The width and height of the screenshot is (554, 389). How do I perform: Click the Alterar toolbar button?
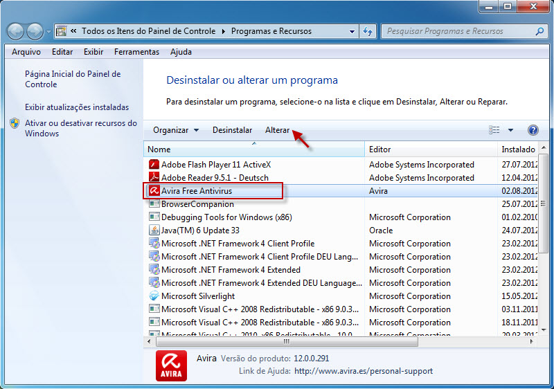pos(278,130)
